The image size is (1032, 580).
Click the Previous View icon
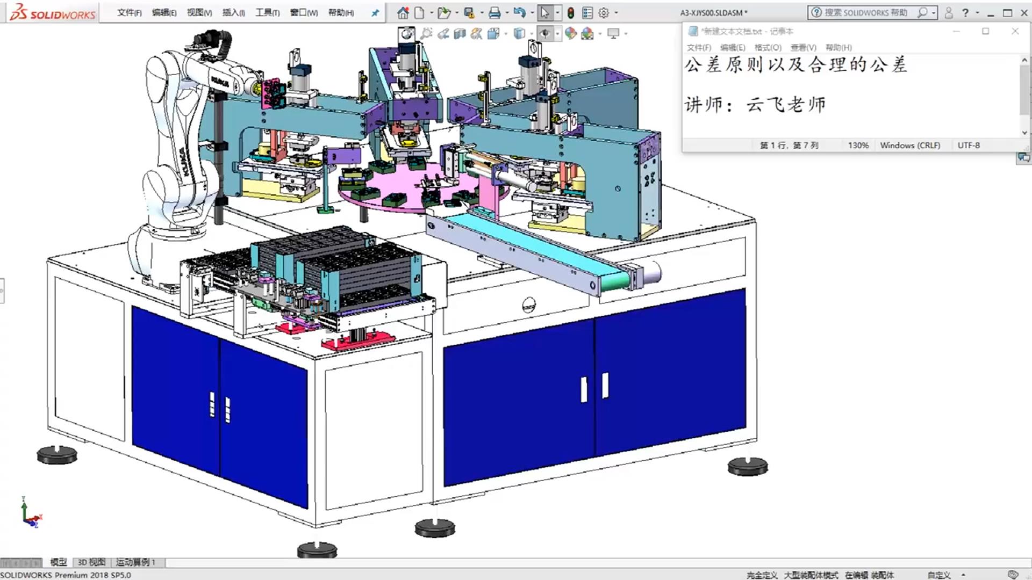(x=443, y=34)
